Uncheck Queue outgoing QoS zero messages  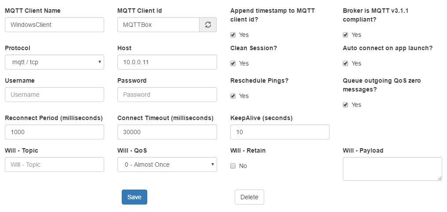click(345, 105)
